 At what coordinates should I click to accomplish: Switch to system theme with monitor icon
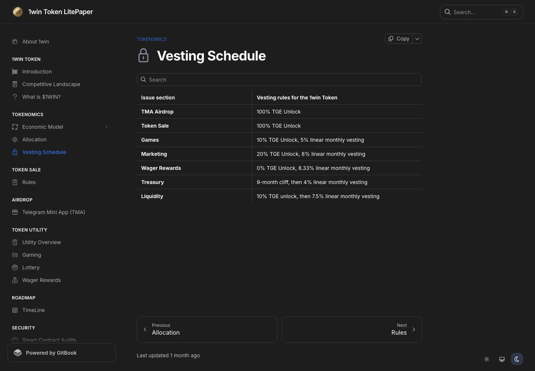tap(502, 359)
